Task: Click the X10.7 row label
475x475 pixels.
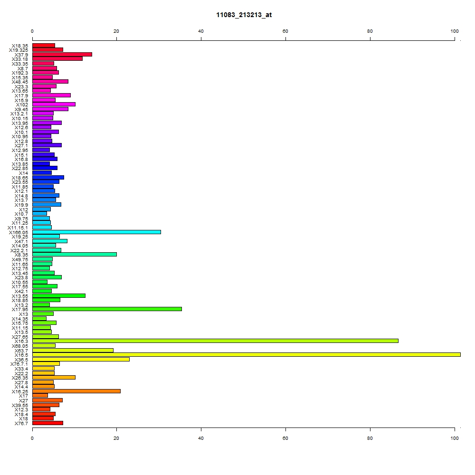Action: (21, 214)
